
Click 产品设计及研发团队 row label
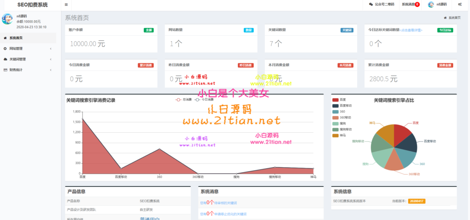82,210
